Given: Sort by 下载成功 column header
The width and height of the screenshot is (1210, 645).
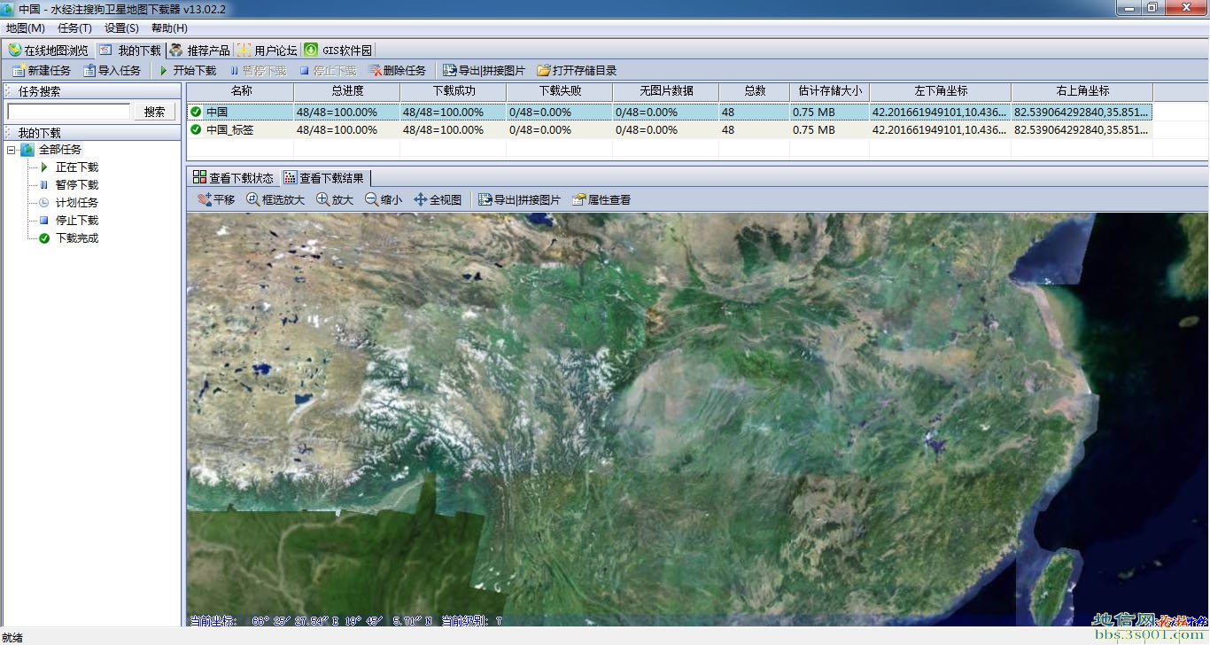Looking at the screenshot, I should [x=454, y=91].
